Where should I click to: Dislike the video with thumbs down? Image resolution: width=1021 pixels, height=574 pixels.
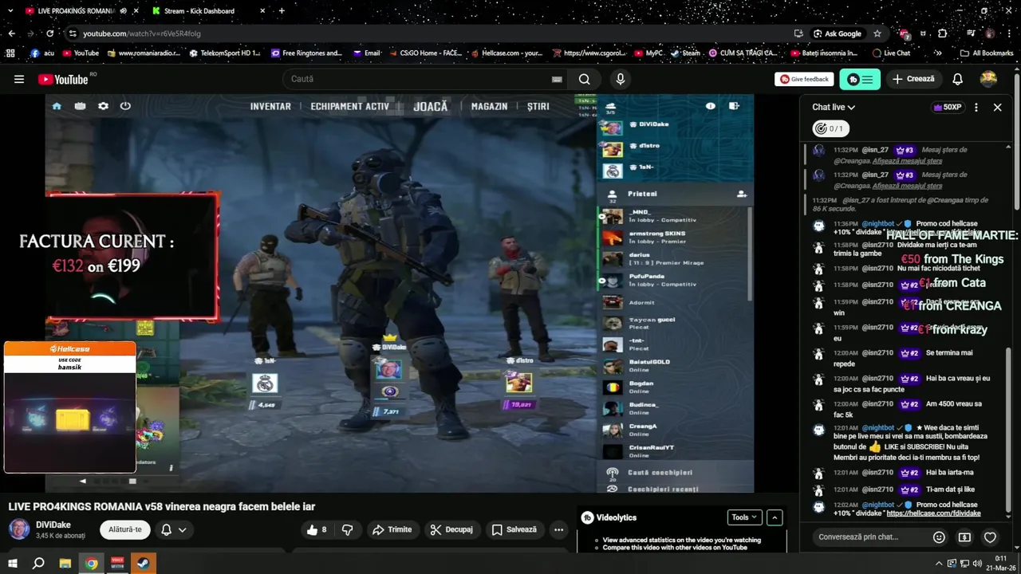[x=347, y=529]
